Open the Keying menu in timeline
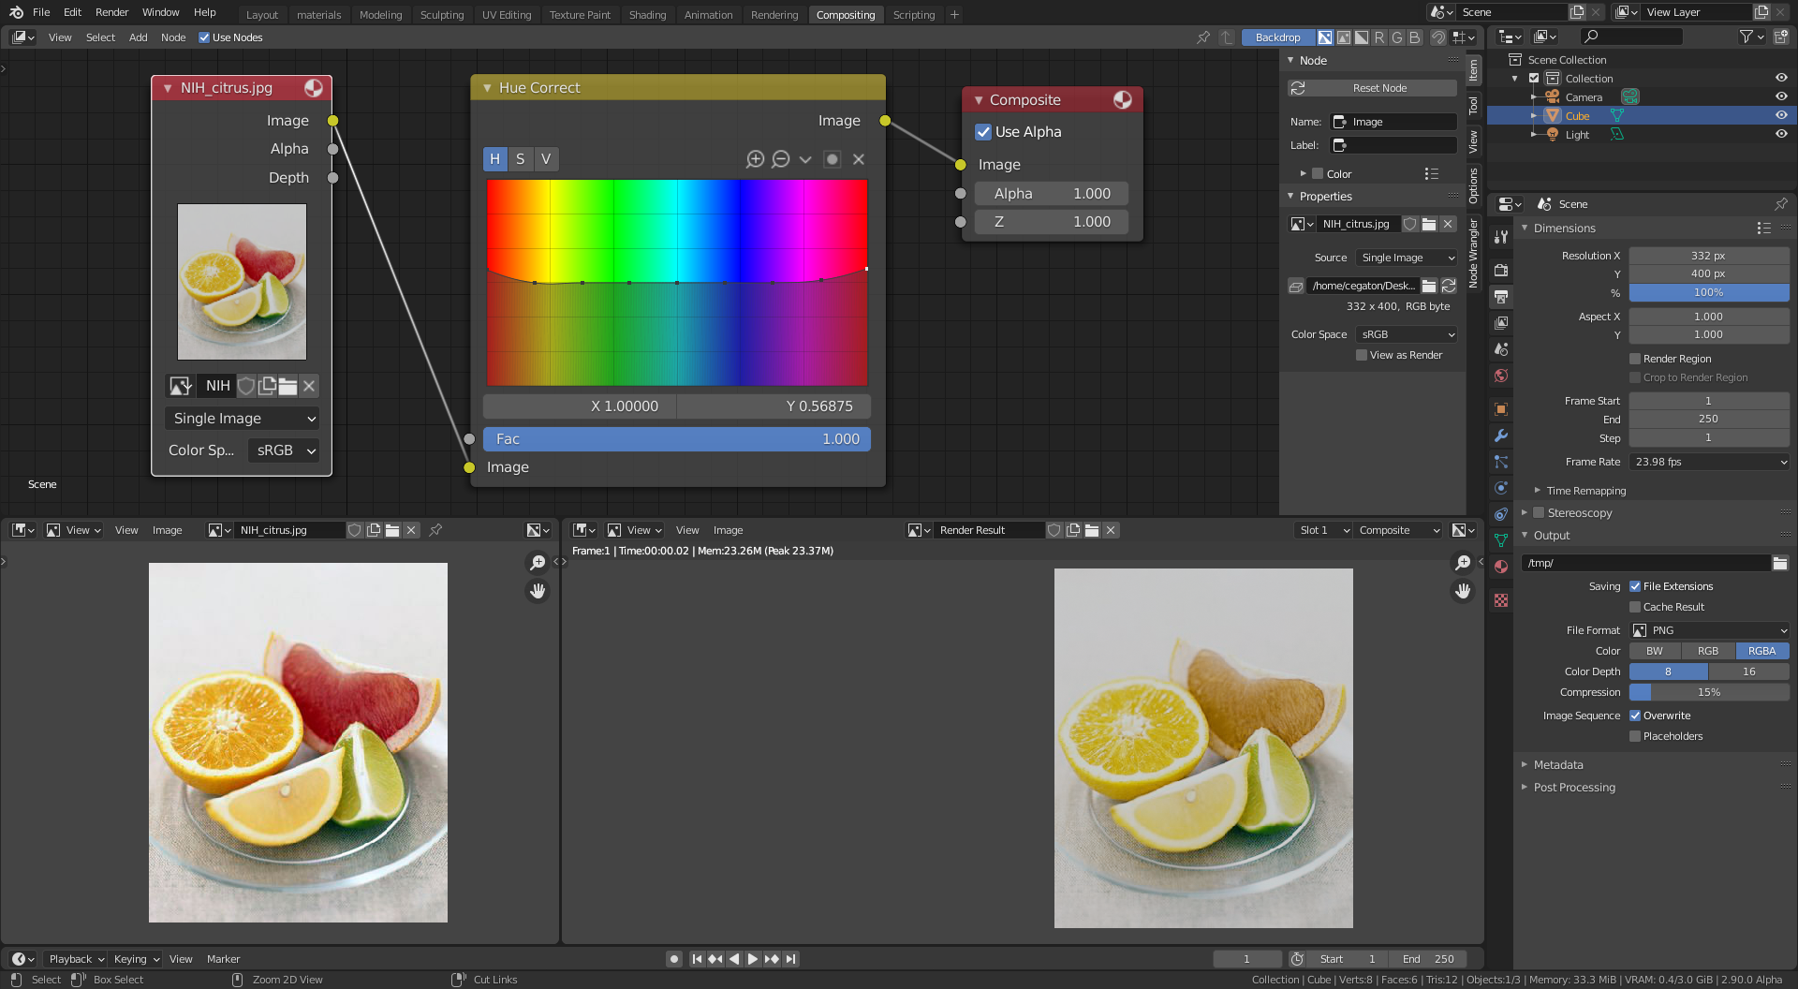 click(137, 959)
